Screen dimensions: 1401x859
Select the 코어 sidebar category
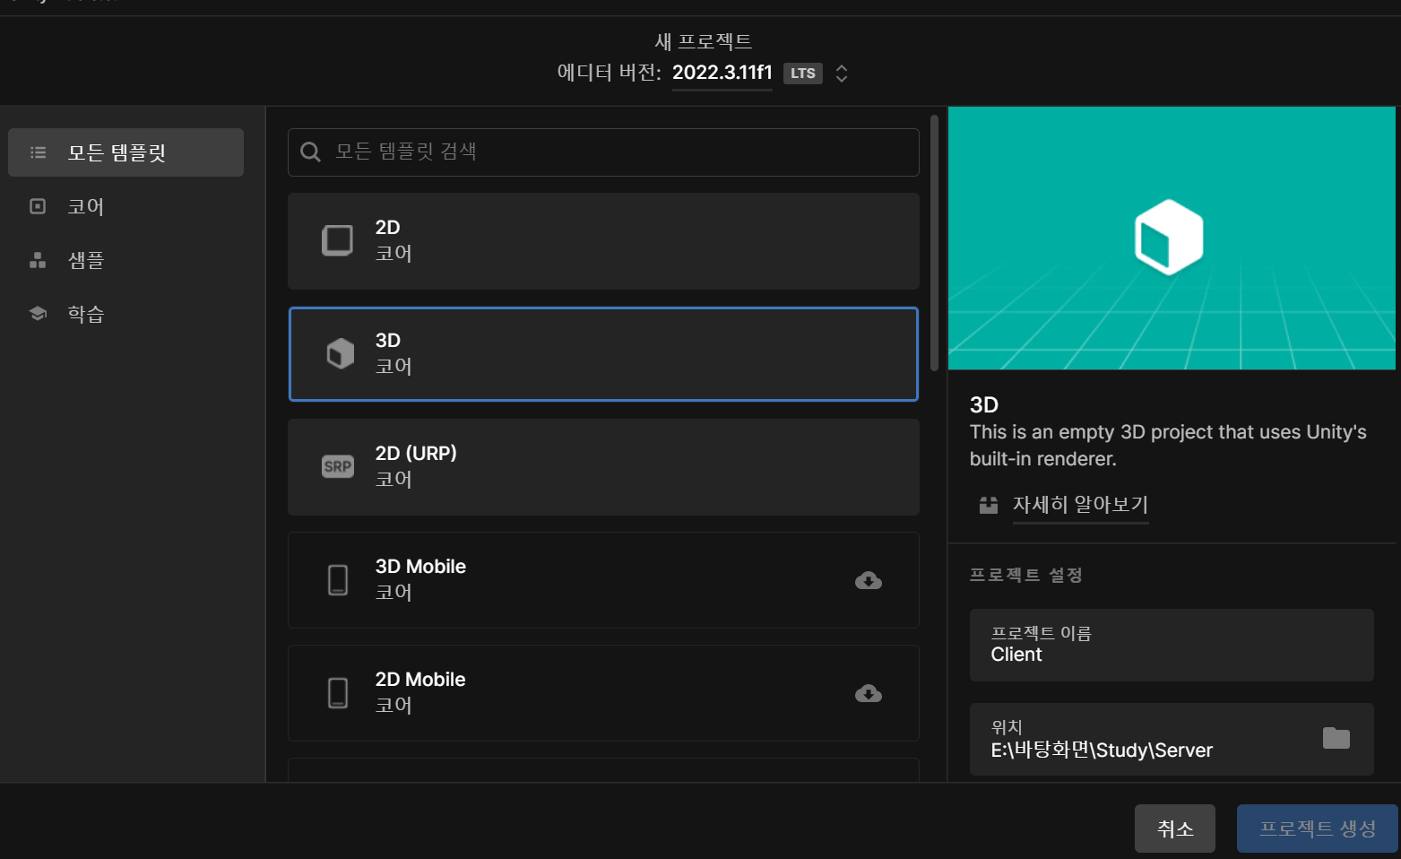tap(125, 206)
